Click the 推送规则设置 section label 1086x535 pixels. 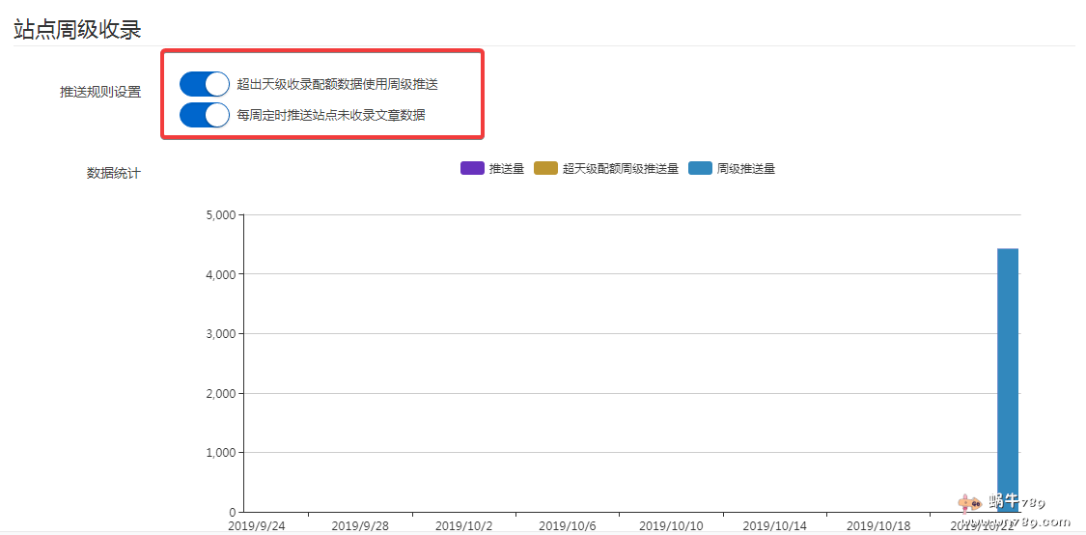[x=100, y=92]
